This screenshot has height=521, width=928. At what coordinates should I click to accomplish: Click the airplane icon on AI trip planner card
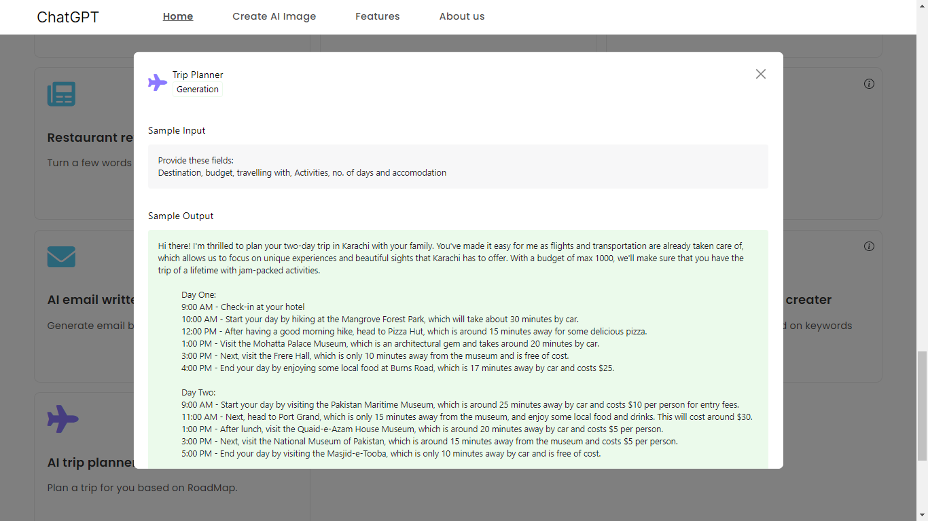pos(63,419)
